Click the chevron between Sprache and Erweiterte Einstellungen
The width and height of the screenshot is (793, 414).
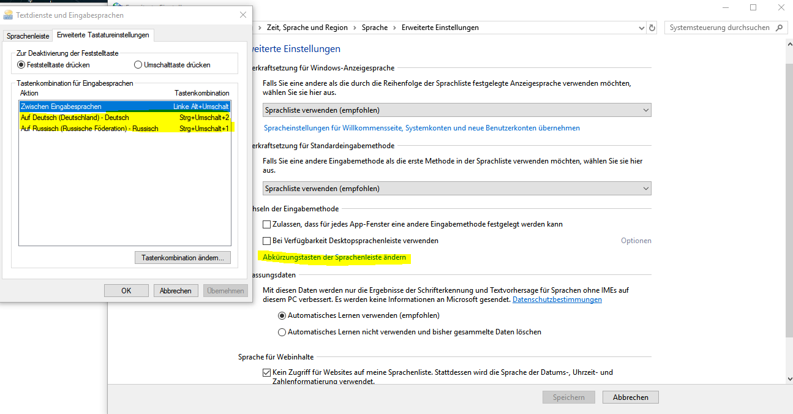point(395,28)
